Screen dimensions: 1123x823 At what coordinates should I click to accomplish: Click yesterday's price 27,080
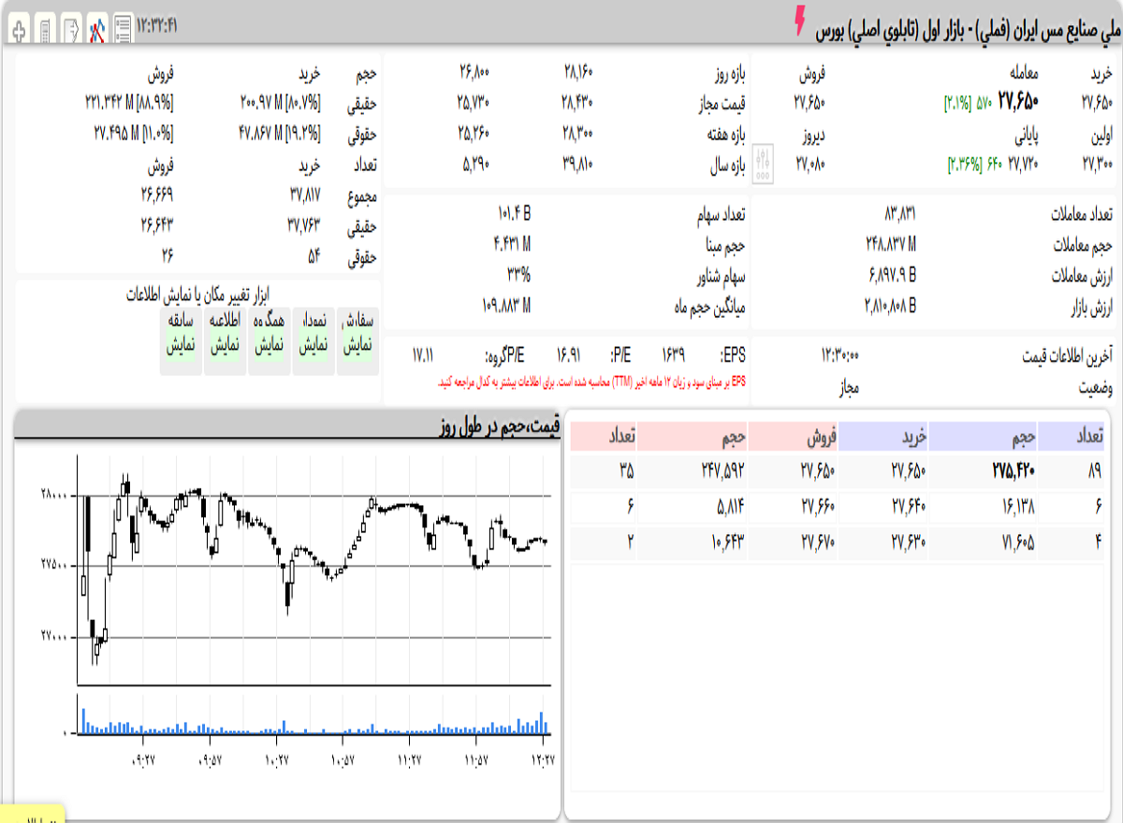pyautogui.click(x=809, y=165)
